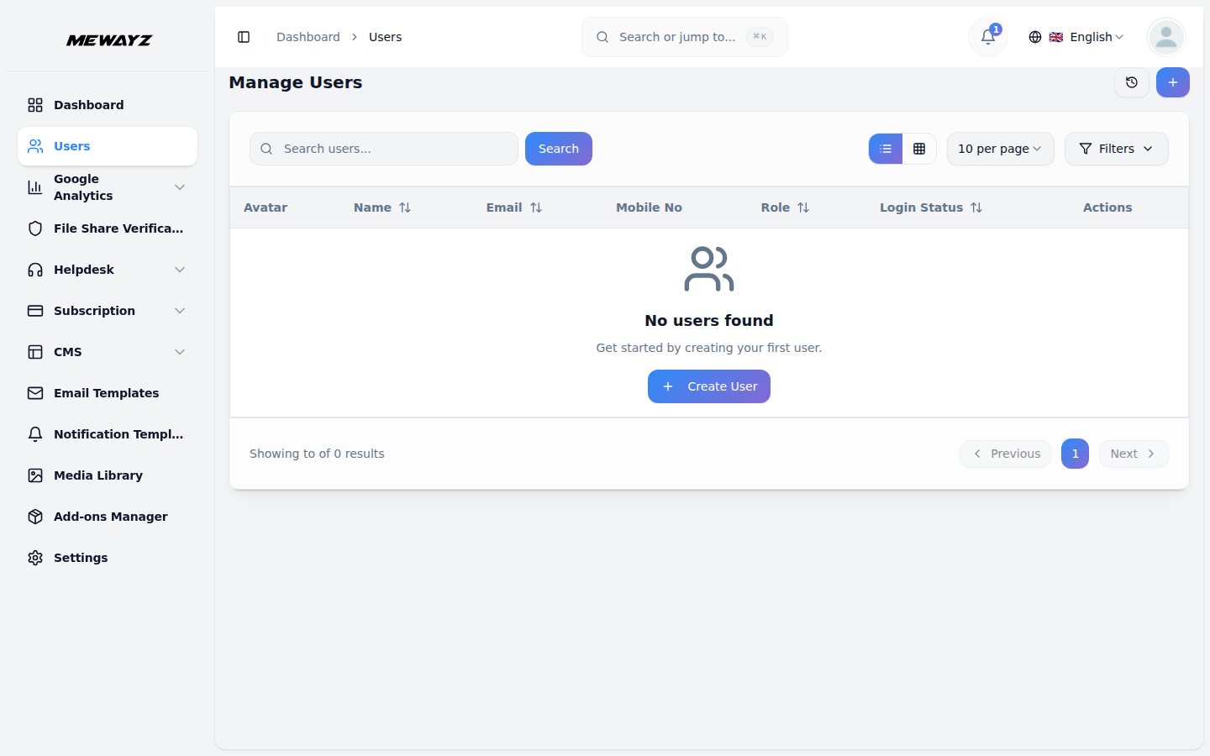Open the notifications bell icon

click(987, 37)
